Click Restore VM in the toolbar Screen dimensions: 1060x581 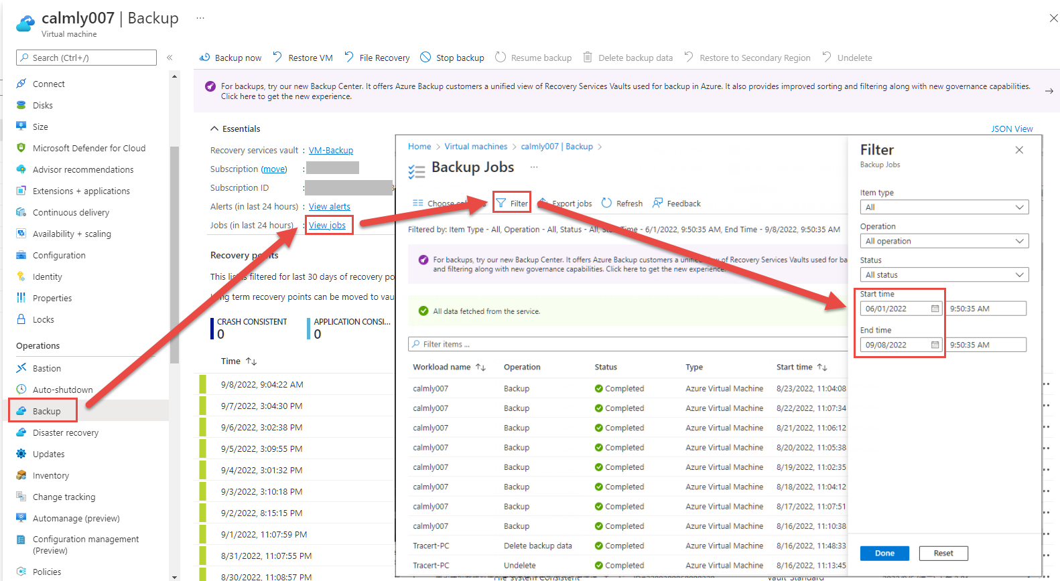coord(302,58)
